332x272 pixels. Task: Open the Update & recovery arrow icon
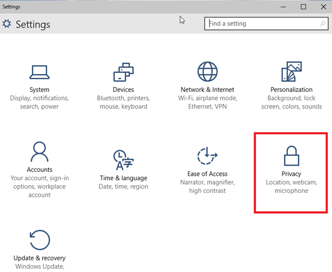pos(40,240)
